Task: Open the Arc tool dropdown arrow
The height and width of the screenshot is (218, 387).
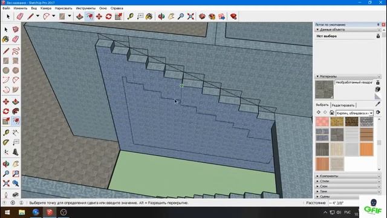Action: pos(54,16)
